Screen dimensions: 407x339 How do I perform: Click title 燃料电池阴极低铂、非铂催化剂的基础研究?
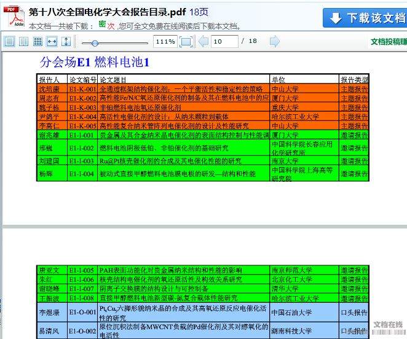tap(164, 148)
